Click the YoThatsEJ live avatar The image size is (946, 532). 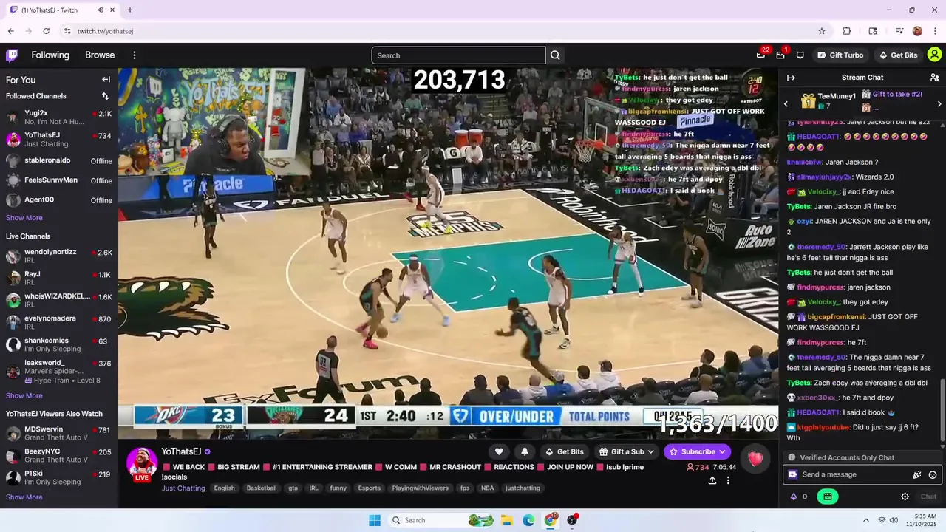coord(142,463)
